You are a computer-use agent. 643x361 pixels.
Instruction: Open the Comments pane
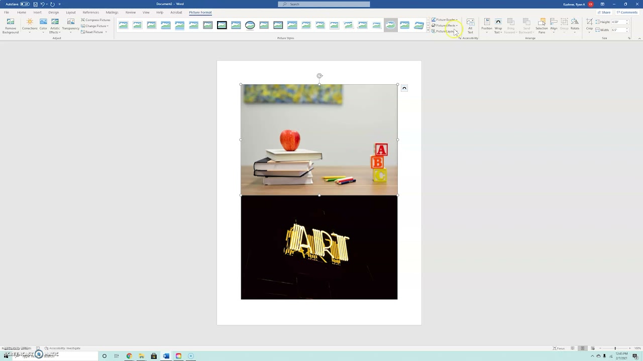pyautogui.click(x=627, y=12)
